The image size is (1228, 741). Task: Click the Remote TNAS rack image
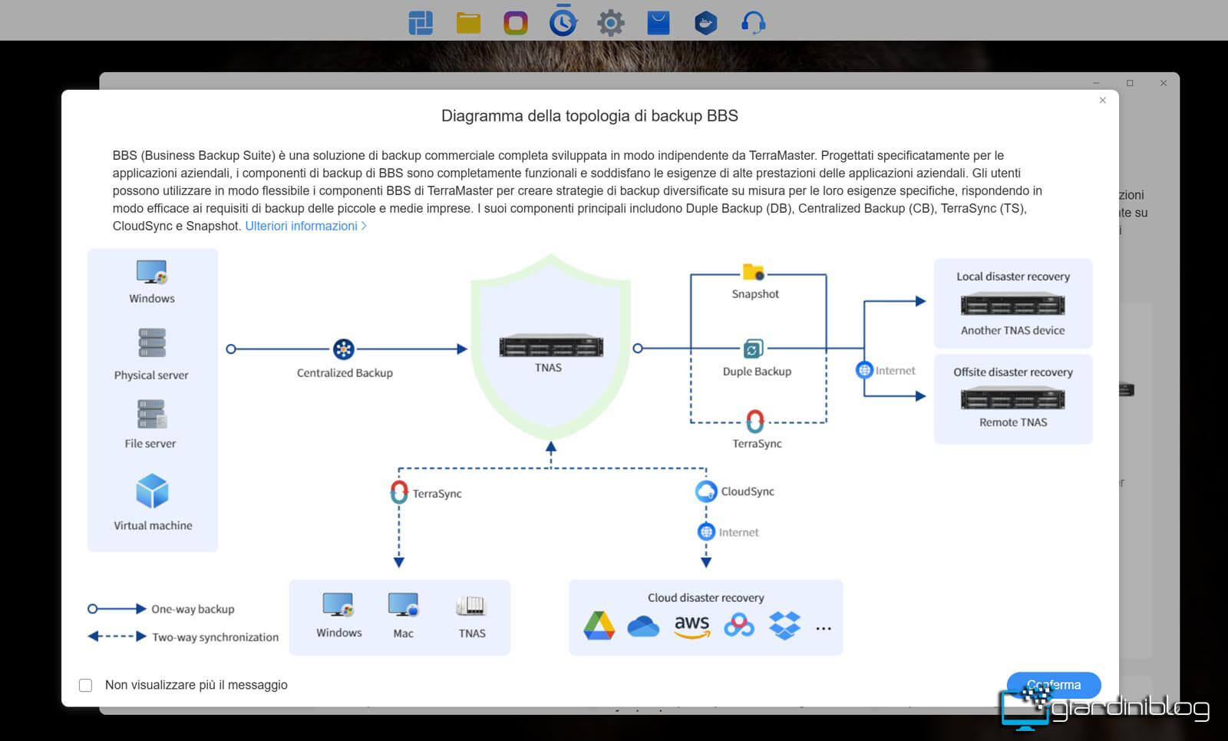(1013, 399)
